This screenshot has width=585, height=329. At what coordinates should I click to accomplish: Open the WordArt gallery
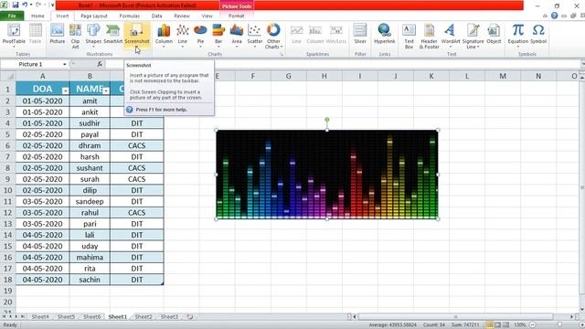[x=451, y=35]
